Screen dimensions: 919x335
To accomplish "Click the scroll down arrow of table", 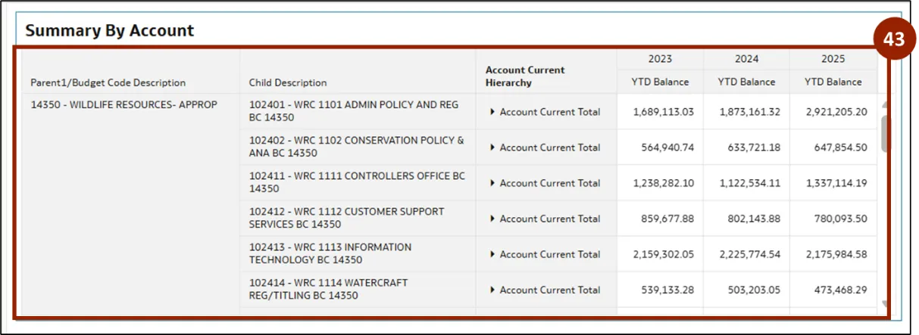I will point(884,305).
